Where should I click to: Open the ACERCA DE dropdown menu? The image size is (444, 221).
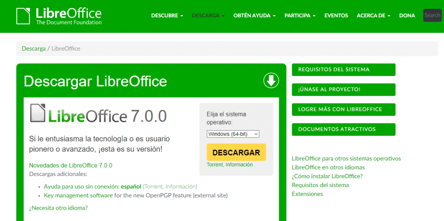[373, 16]
